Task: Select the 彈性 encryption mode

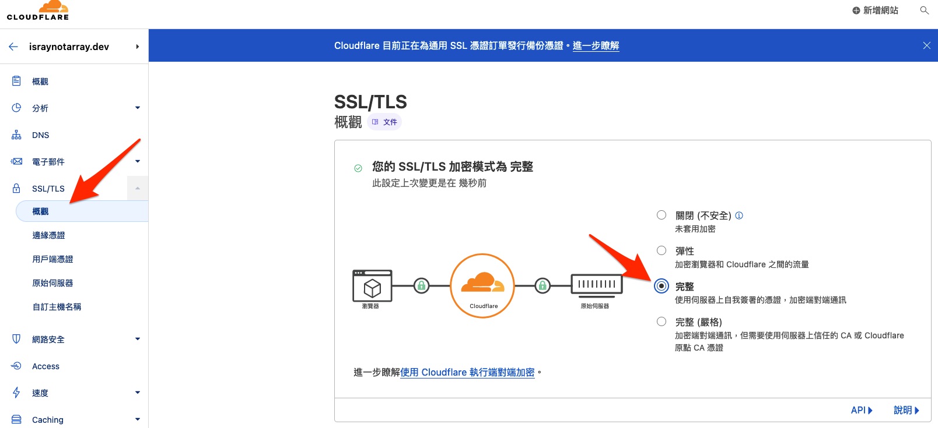Action: (661, 251)
